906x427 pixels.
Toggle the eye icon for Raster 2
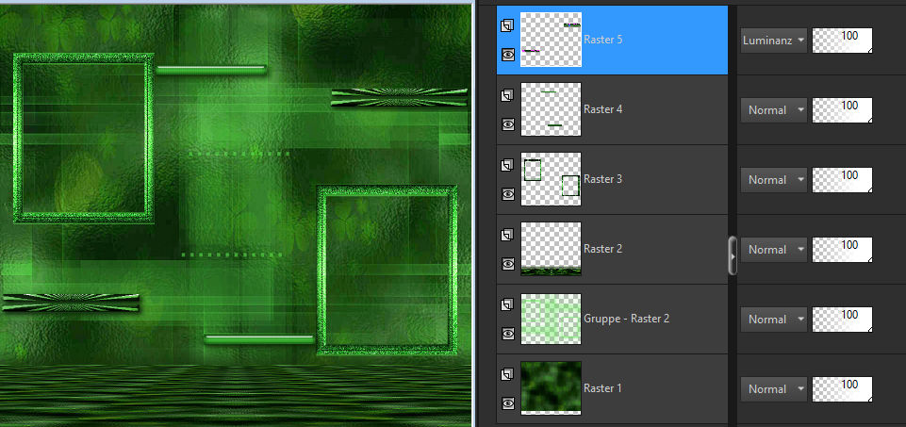508,264
